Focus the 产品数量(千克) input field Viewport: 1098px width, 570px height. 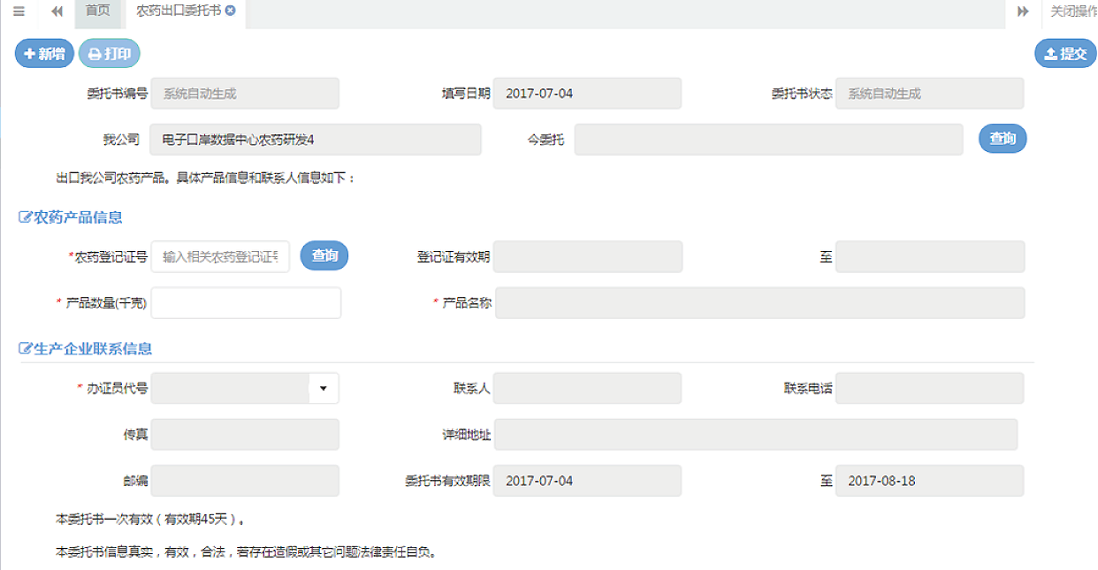tap(246, 302)
